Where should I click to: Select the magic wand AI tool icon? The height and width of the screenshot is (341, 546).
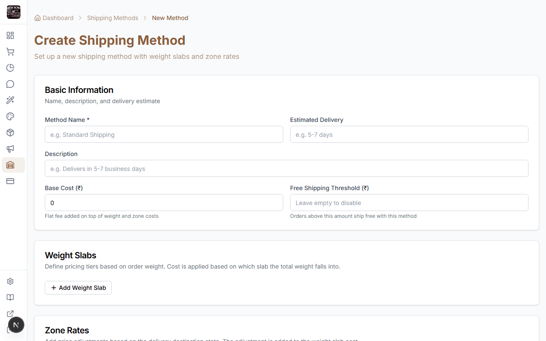[x=10, y=100]
